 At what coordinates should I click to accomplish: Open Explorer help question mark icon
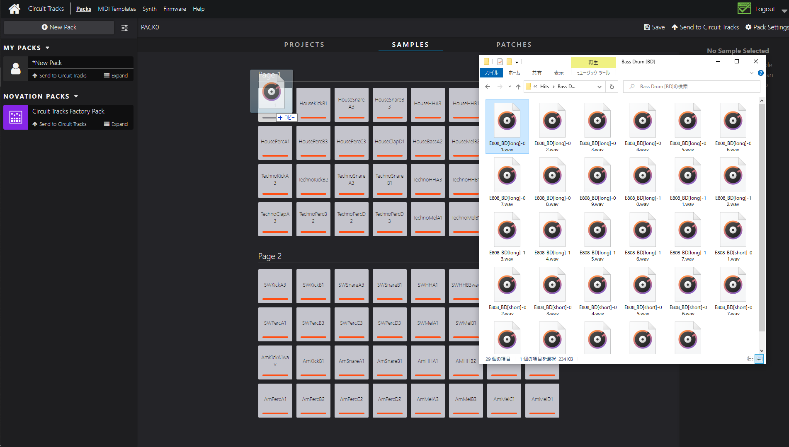760,73
